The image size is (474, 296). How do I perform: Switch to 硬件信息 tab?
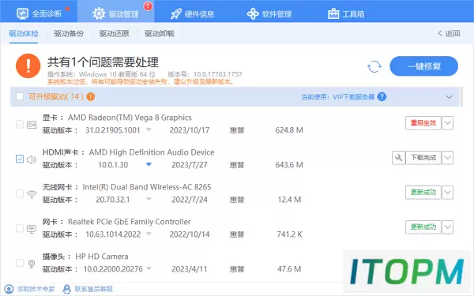[192, 13]
